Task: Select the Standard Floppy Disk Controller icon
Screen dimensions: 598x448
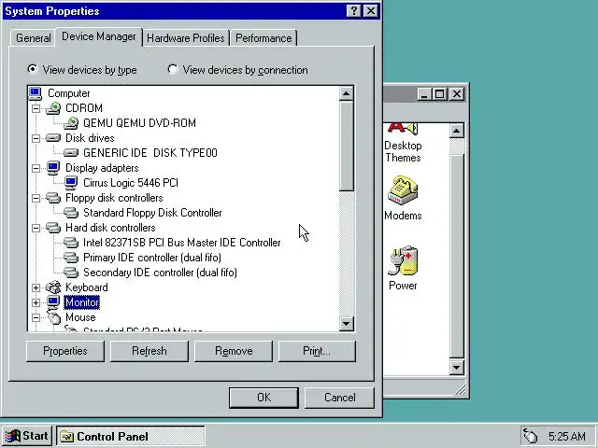Action: (x=71, y=213)
